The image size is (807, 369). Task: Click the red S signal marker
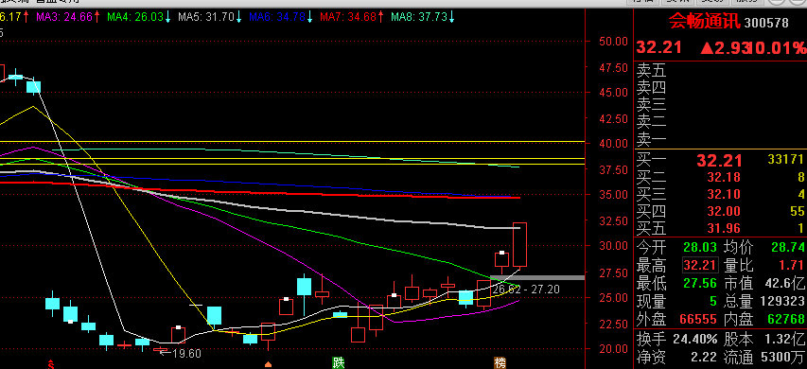click(51, 365)
